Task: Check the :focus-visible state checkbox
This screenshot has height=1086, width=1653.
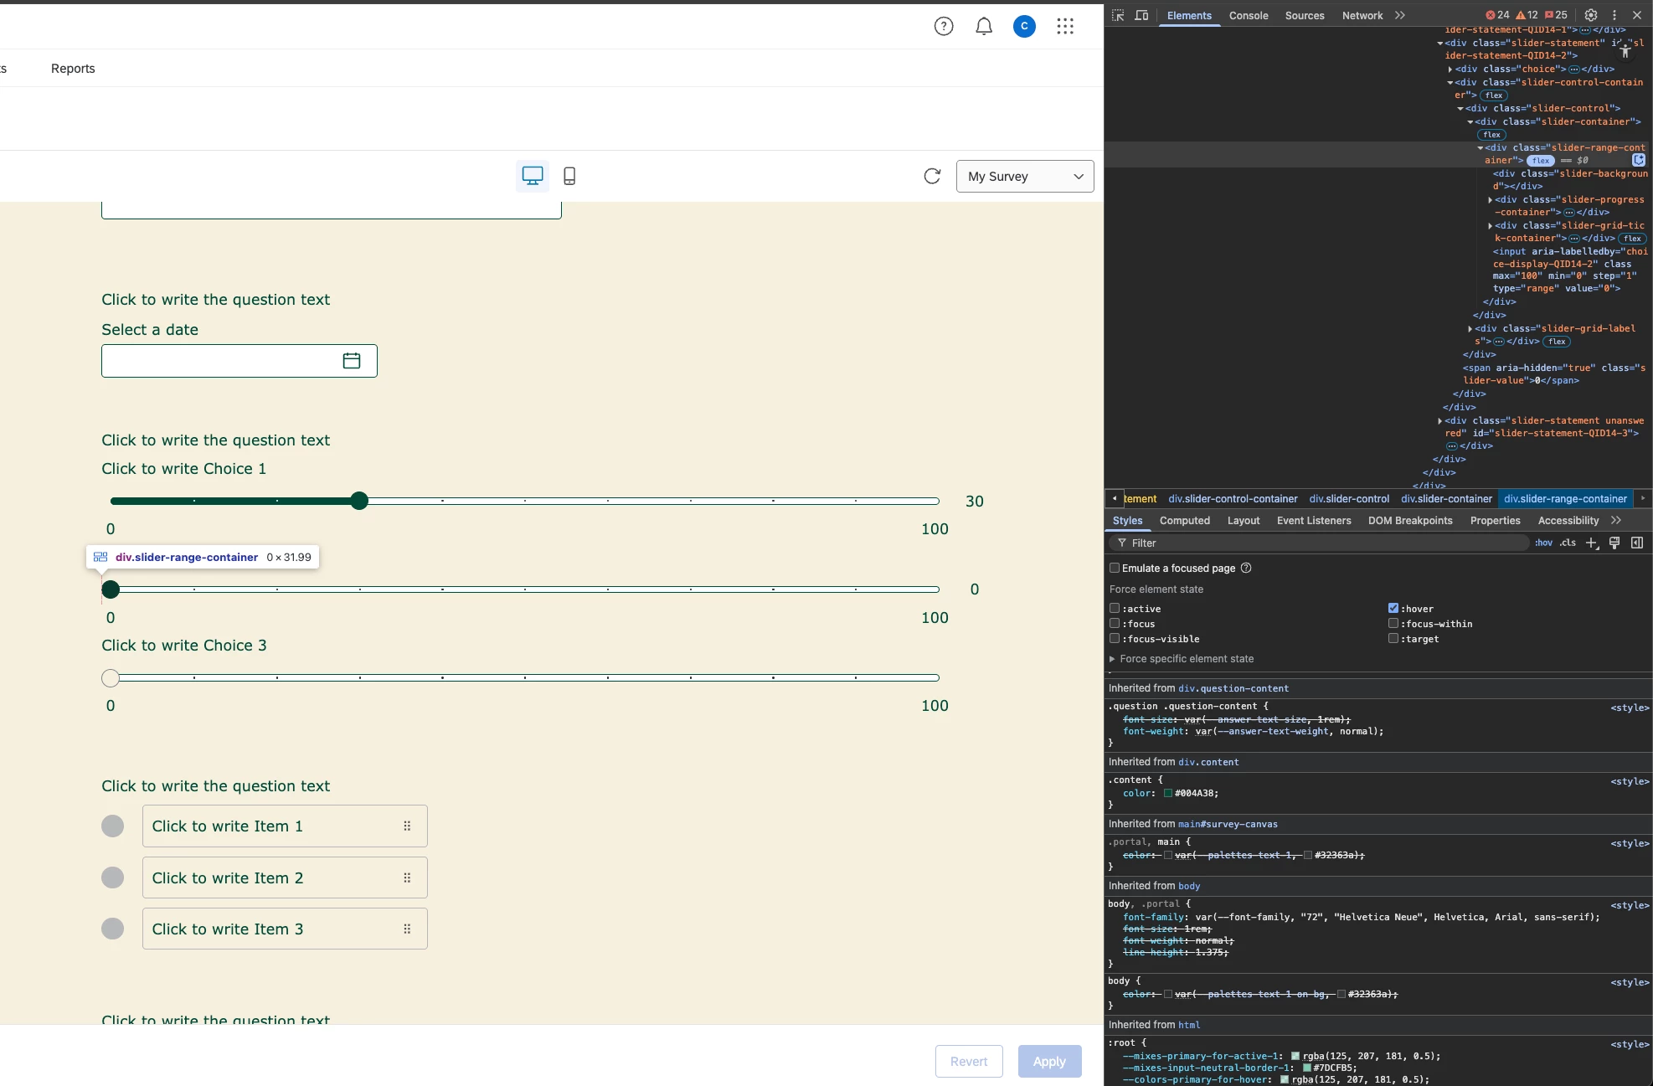Action: (x=1115, y=638)
